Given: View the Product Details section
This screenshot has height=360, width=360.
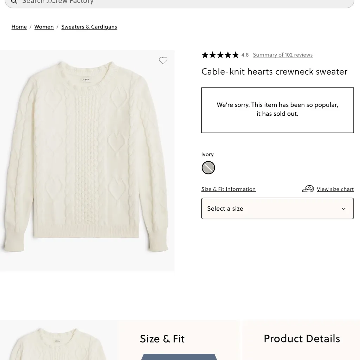Looking at the screenshot, I should (x=302, y=339).
